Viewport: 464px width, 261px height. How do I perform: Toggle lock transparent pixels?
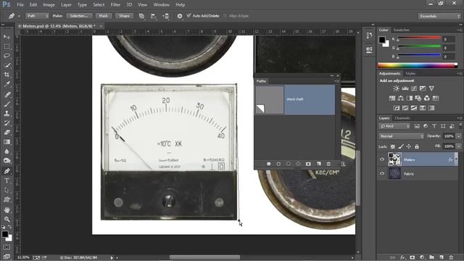pos(393,146)
